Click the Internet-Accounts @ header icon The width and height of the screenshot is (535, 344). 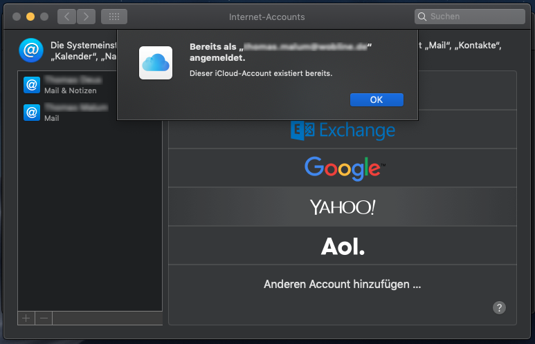(x=31, y=50)
